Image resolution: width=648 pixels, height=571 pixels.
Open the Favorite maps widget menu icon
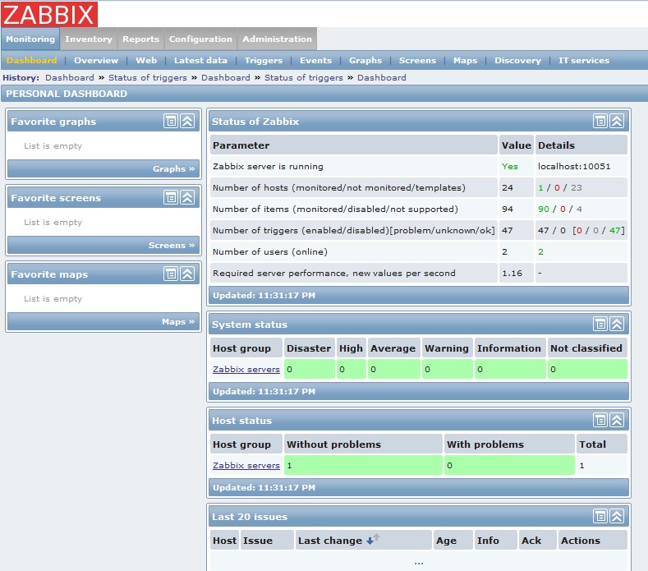(170, 274)
